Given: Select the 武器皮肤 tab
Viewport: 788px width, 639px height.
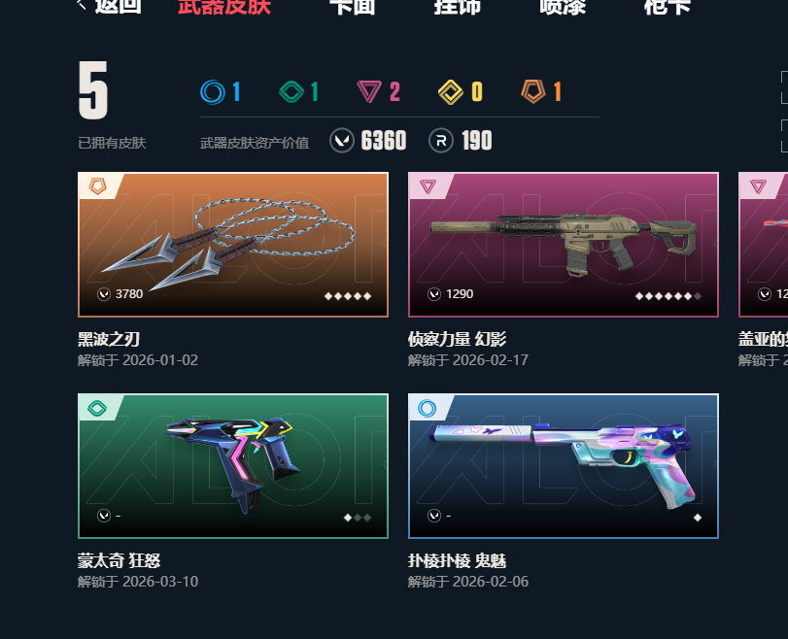Looking at the screenshot, I should (224, 7).
